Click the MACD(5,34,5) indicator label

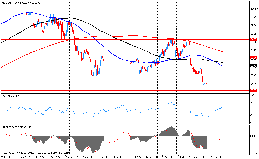coord(16,127)
